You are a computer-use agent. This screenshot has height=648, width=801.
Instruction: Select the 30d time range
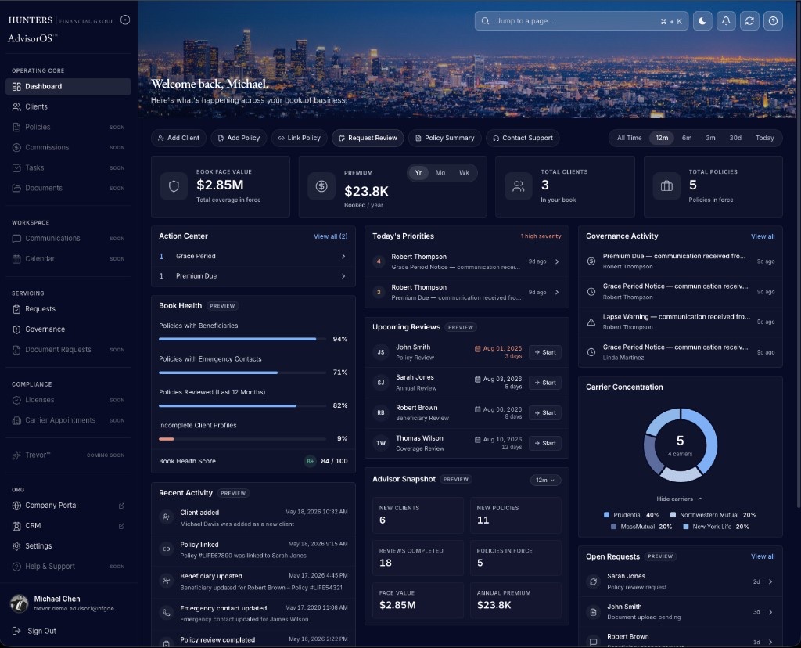click(x=735, y=138)
